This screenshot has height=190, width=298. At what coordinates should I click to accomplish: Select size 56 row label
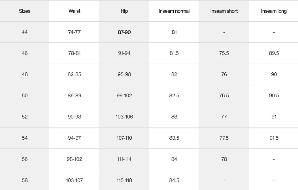pyautogui.click(x=25, y=159)
